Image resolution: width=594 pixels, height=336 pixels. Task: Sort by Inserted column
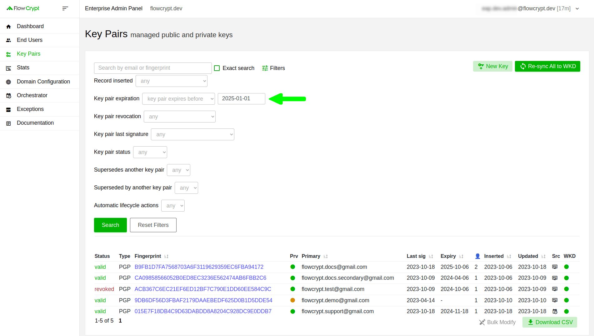coord(509,256)
